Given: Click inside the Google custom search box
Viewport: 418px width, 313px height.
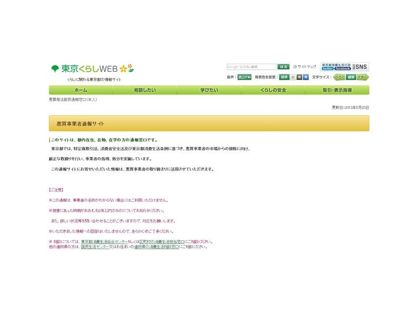Looking at the screenshot, I should (x=252, y=66).
